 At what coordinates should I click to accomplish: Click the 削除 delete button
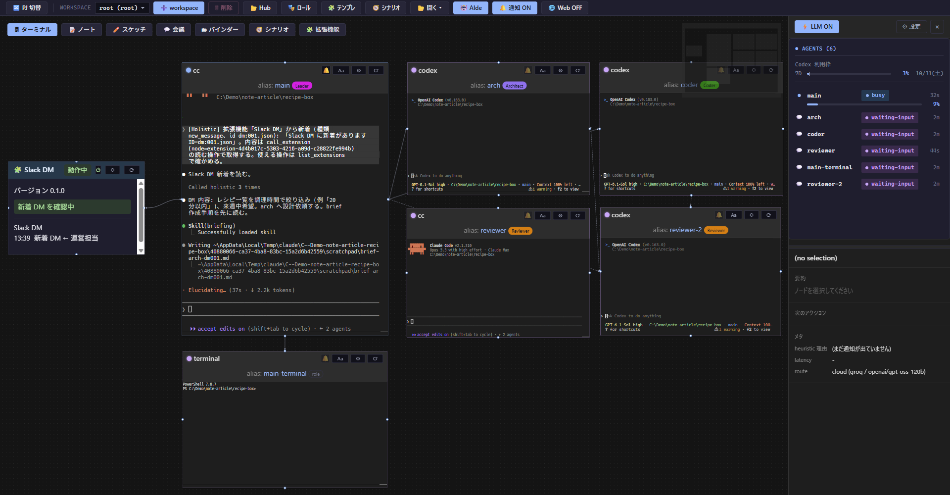coord(224,8)
